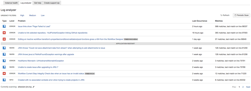The width and height of the screenshot is (251, 91).
Task: Click '126 matches, last match on line 81259'
Action: (231, 48)
